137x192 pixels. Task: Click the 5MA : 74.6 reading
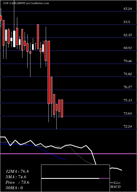[x=16, y=177]
